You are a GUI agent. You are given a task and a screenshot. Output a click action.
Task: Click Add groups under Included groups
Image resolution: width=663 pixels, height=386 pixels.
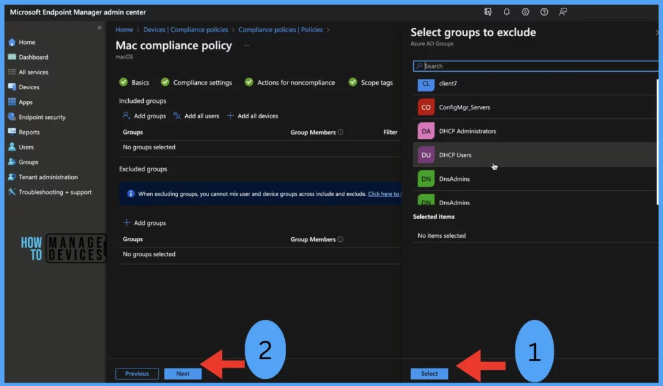click(x=144, y=116)
